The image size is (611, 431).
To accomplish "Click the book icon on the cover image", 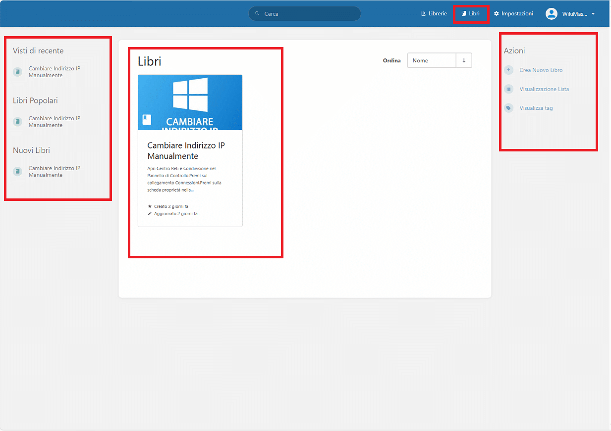I will point(147,119).
